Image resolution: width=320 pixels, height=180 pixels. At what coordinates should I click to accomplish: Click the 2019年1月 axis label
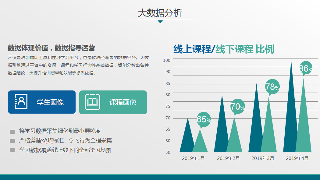(193, 158)
